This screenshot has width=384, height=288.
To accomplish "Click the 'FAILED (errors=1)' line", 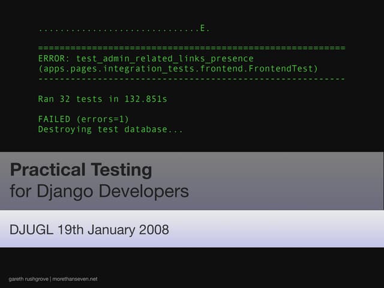I will point(83,119).
